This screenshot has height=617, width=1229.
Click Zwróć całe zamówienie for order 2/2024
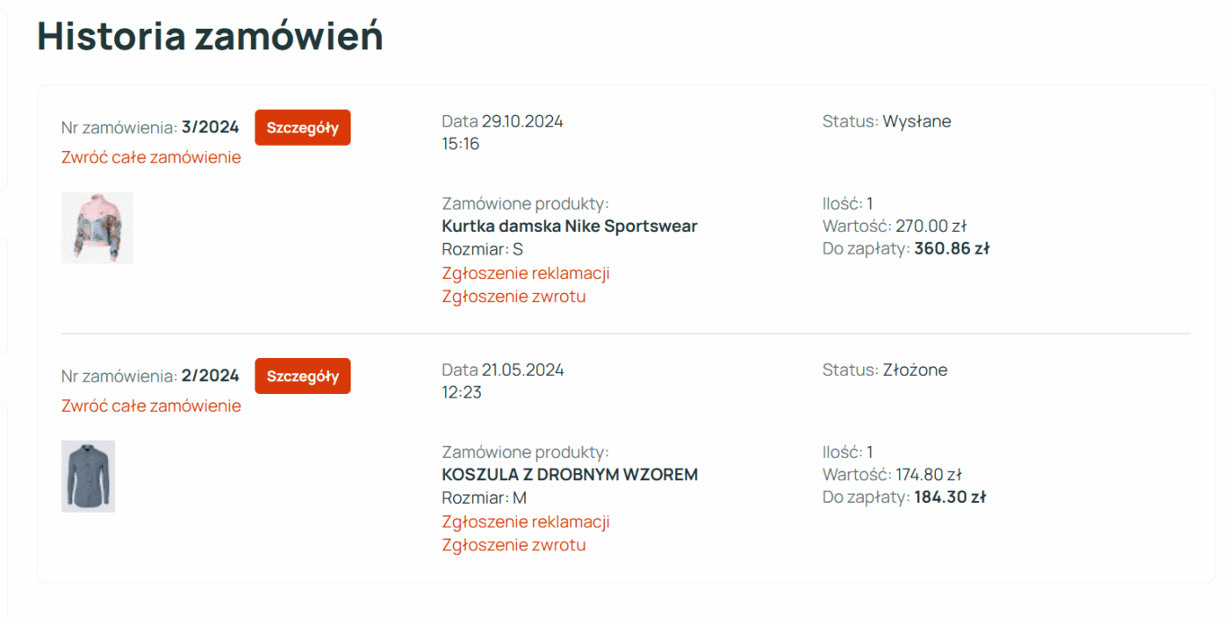click(x=151, y=405)
